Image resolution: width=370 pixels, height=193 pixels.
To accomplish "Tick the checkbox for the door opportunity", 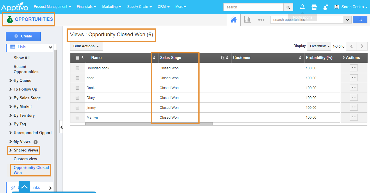I will (x=77, y=78).
